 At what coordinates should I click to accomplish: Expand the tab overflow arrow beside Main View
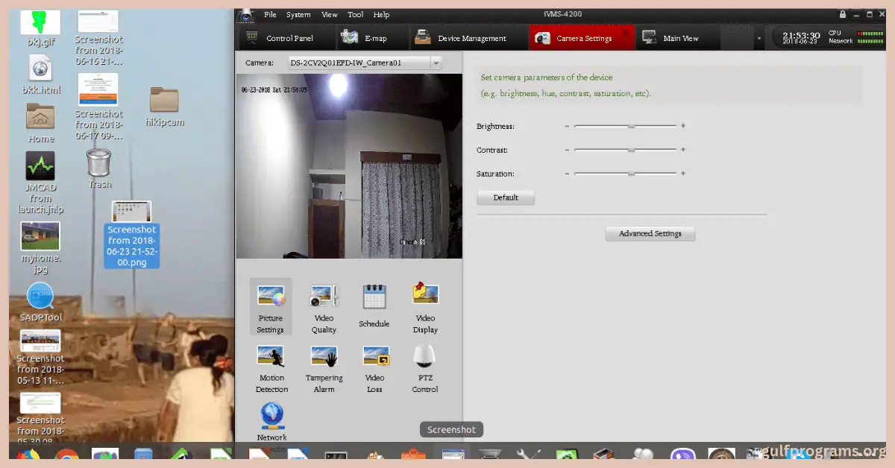pos(759,39)
